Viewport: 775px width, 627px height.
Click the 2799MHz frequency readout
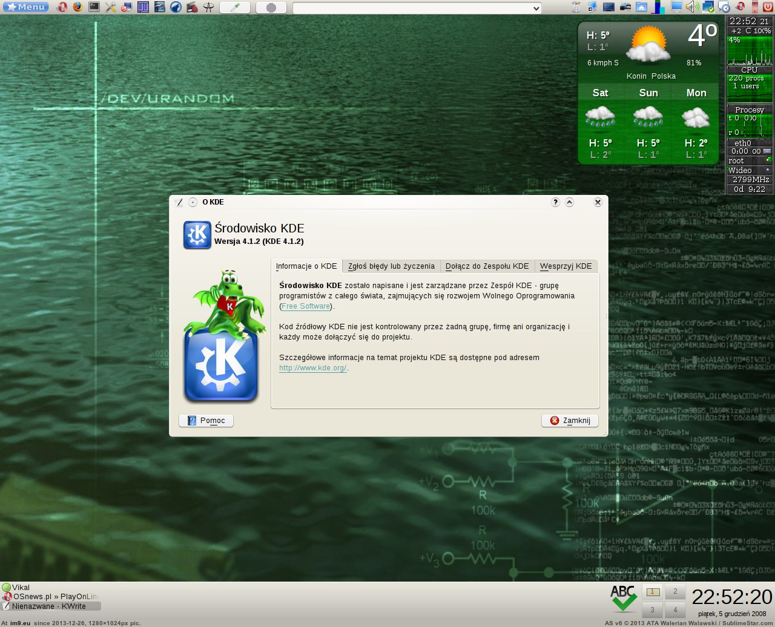coord(751,179)
